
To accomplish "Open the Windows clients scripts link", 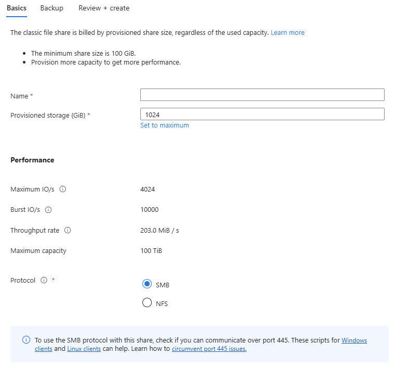I will point(354,340).
